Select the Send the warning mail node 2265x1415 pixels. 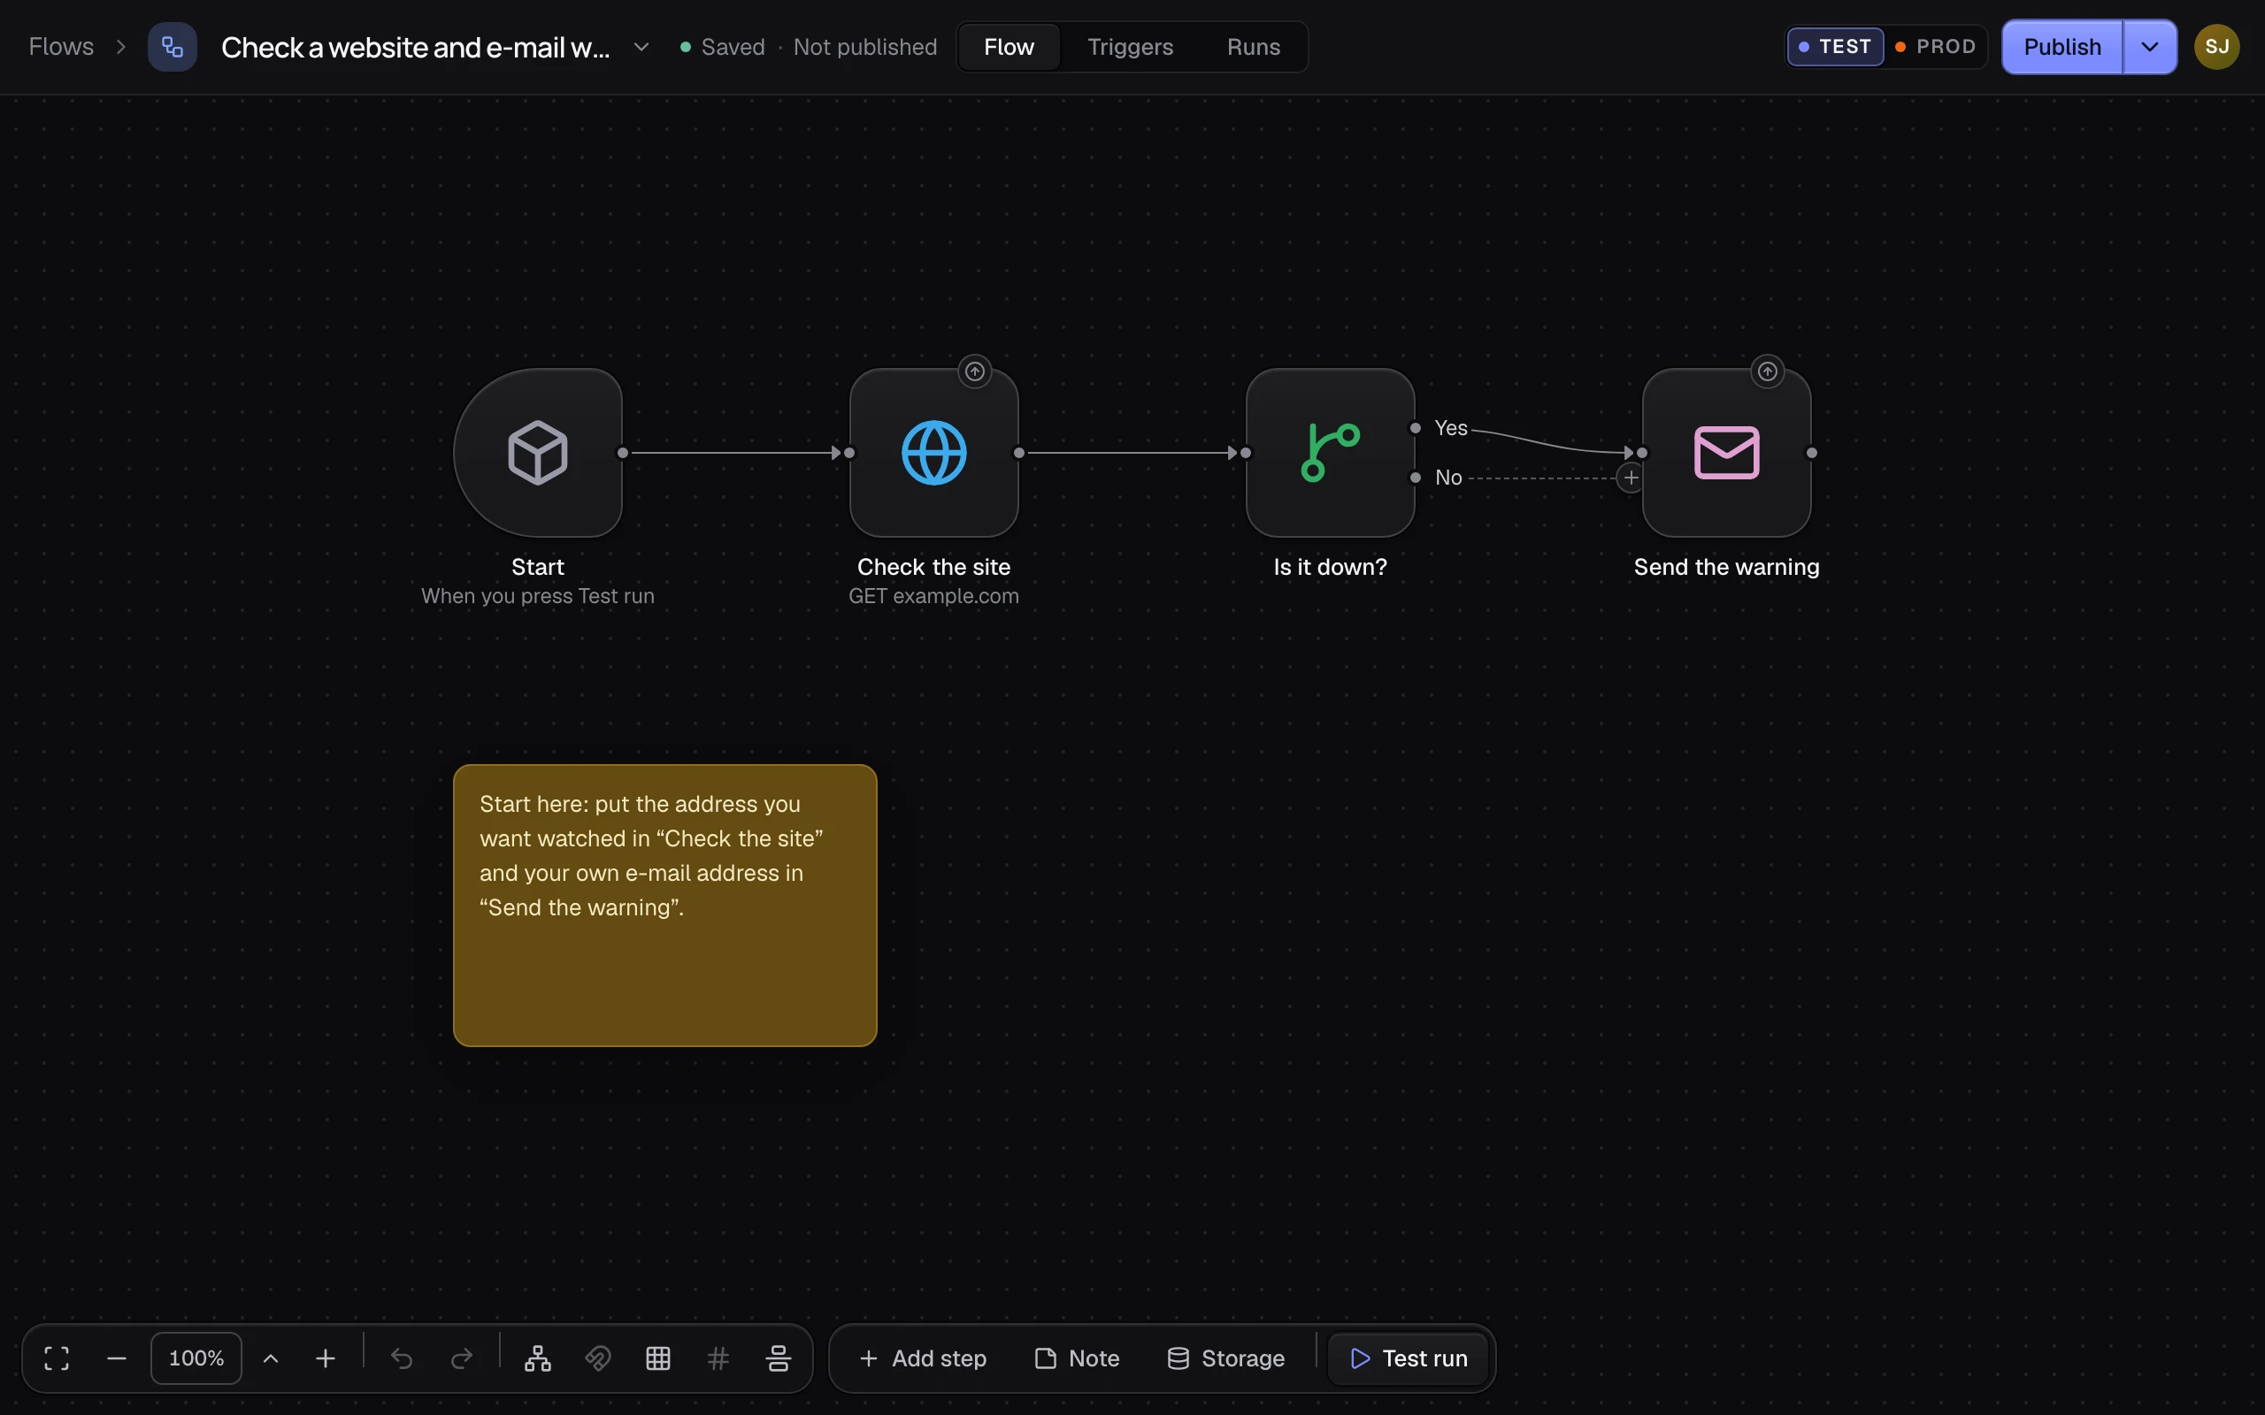(1726, 453)
